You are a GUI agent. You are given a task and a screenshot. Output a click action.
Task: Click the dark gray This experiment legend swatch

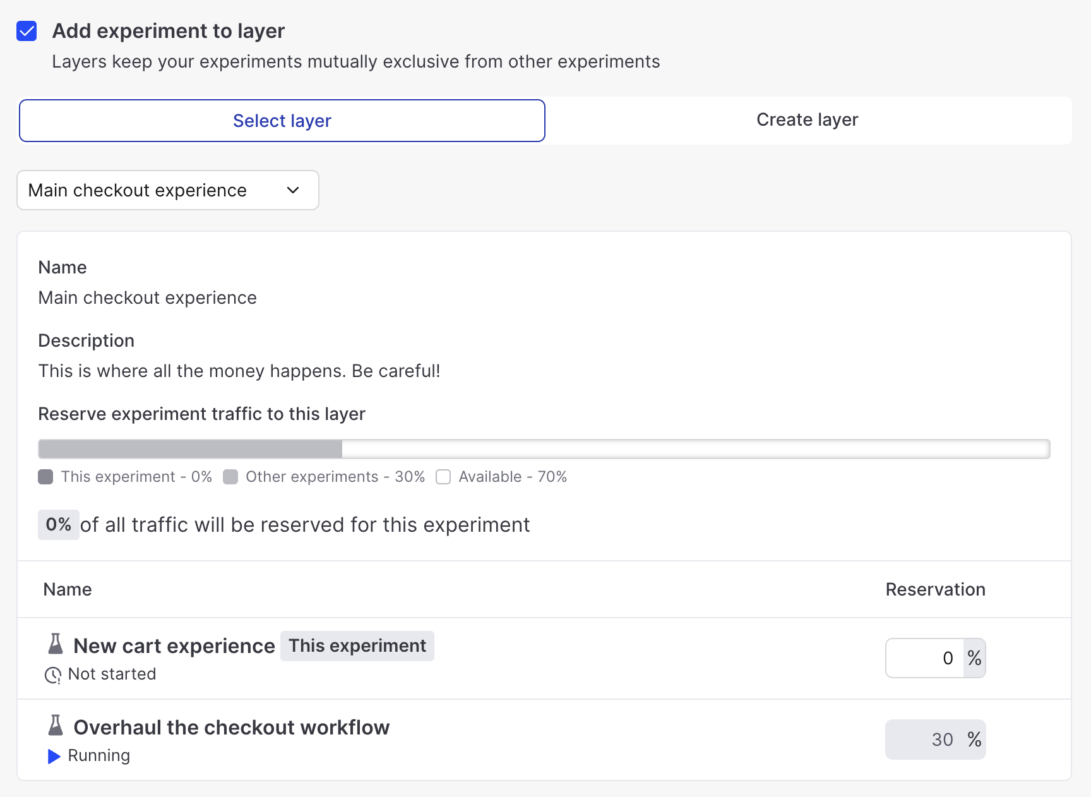[45, 477]
